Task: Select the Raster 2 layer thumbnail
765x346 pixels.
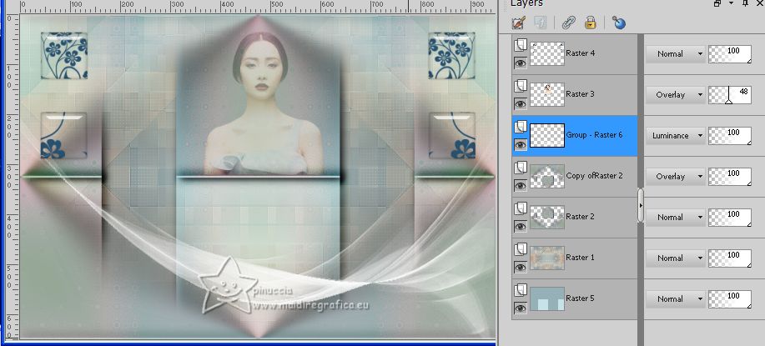Action: point(547,218)
